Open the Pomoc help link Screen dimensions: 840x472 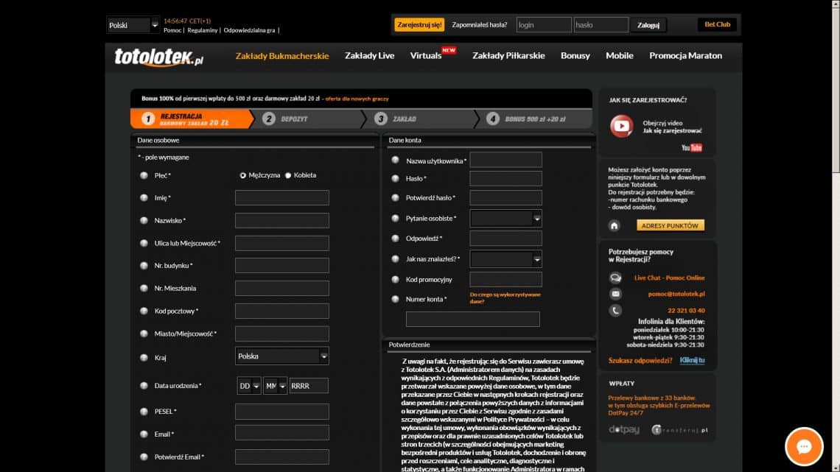[x=172, y=30]
